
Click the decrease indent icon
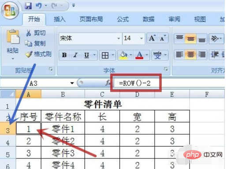[x=215, y=54]
